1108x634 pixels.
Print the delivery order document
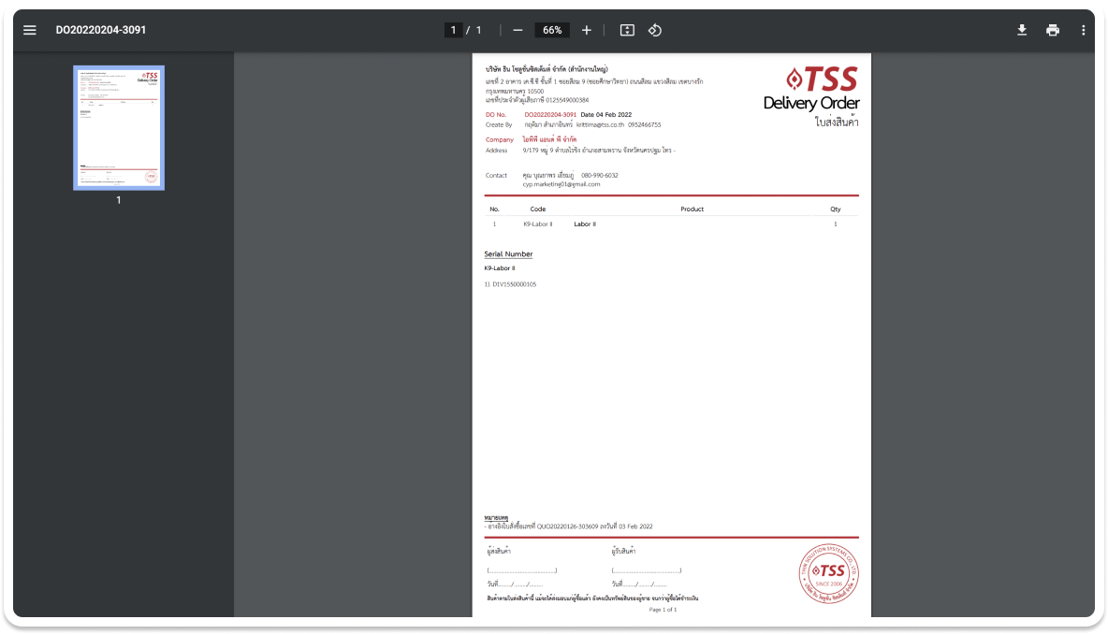[x=1053, y=30]
